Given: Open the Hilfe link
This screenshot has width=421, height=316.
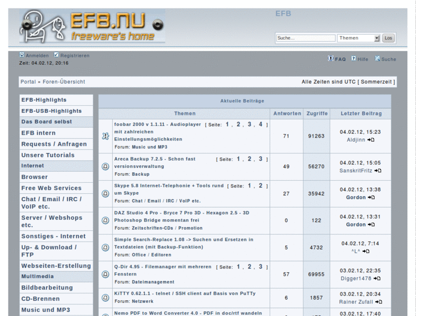Looking at the screenshot, I should (363, 59).
